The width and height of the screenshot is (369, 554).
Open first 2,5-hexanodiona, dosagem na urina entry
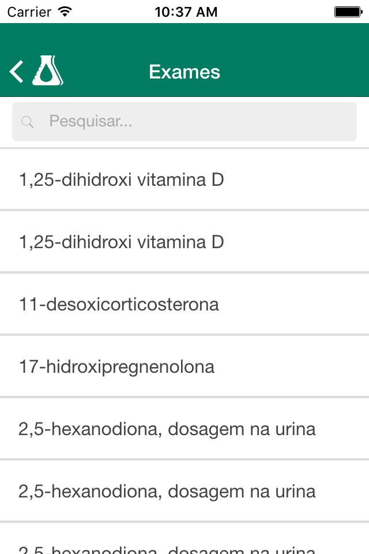(x=184, y=429)
